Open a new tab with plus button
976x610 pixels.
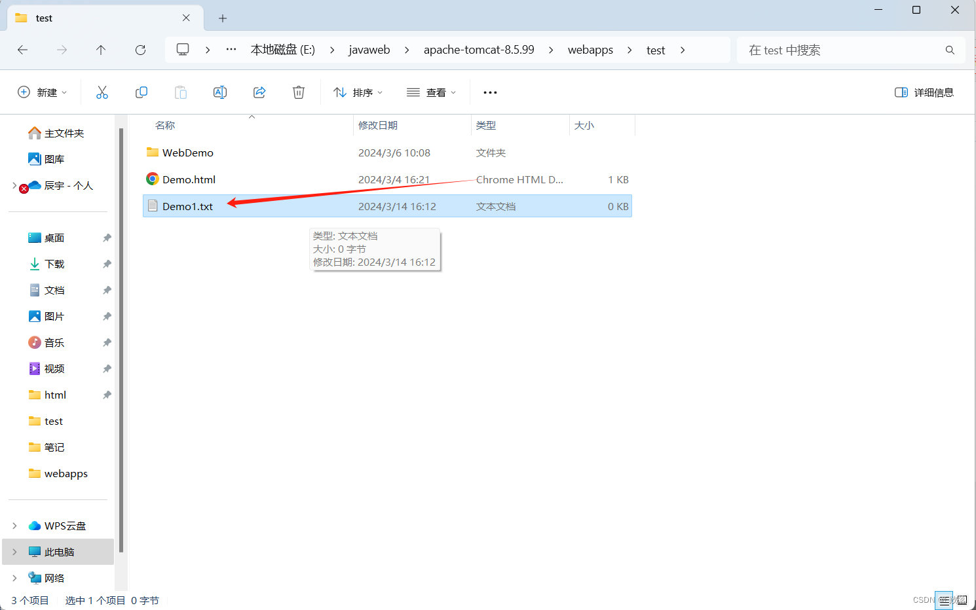pos(223,18)
